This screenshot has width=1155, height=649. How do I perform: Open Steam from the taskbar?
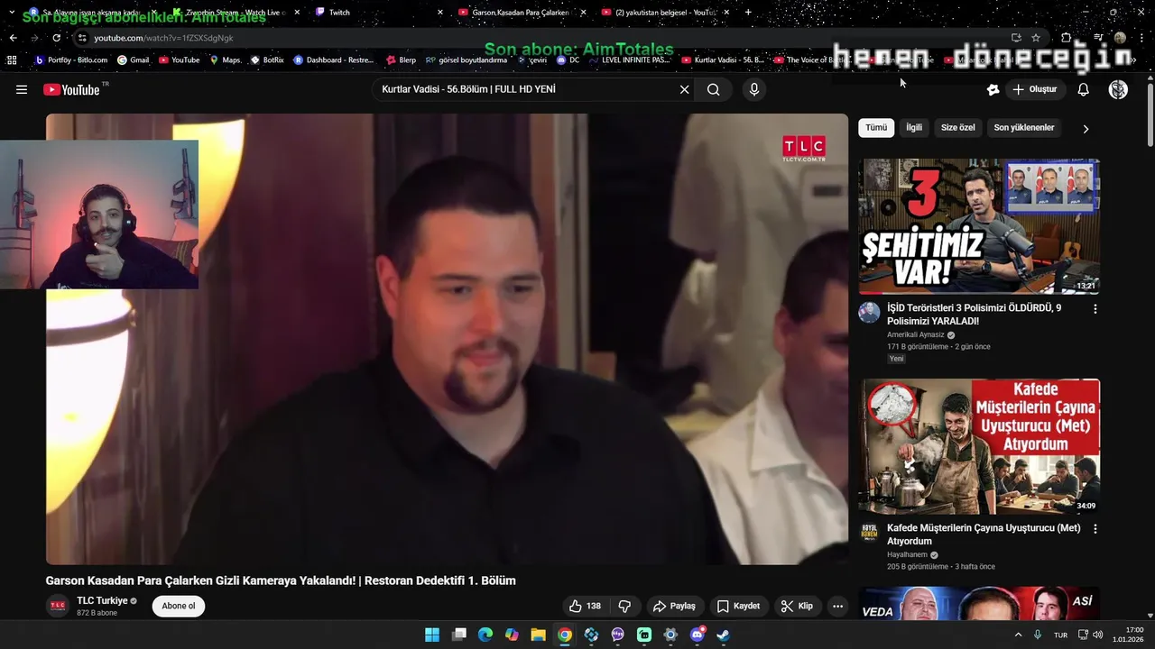724,635
